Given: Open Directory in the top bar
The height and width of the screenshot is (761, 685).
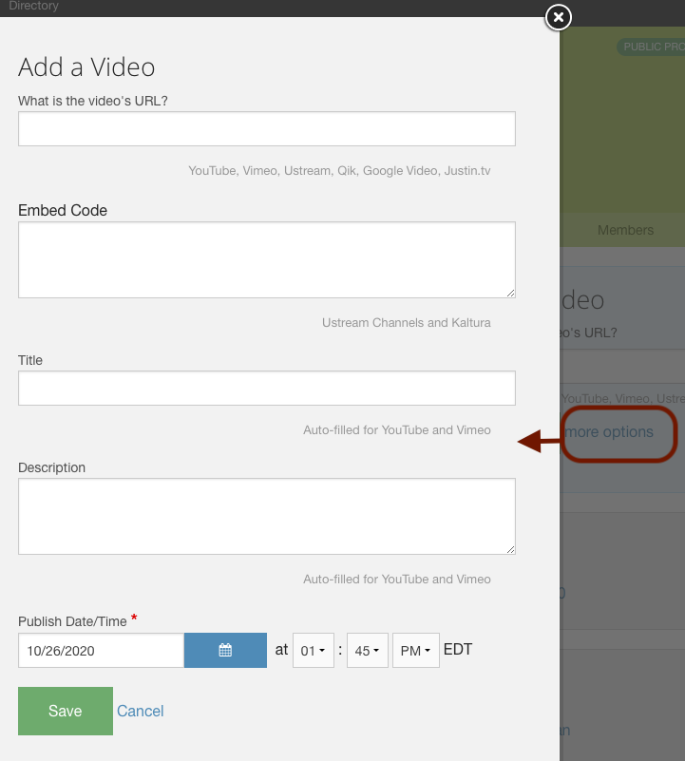Looking at the screenshot, I should point(33,6).
